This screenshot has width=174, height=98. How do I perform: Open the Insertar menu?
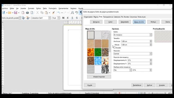pos(23,8)
